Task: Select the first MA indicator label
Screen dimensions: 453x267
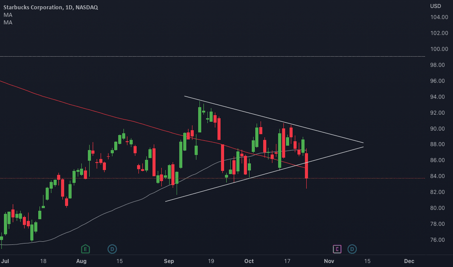Action: point(8,15)
